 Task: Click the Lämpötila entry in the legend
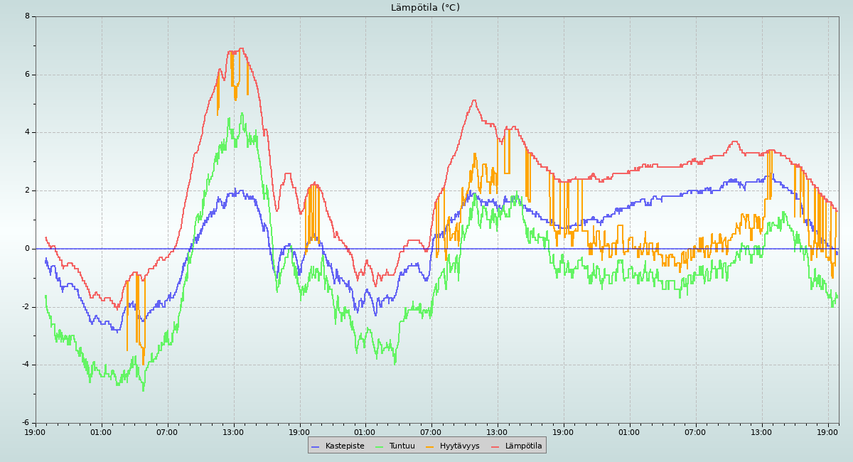[x=523, y=446]
